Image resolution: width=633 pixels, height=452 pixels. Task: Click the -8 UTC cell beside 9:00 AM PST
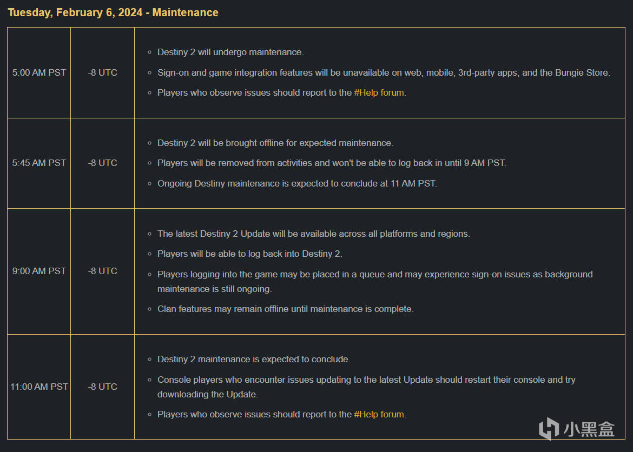(103, 271)
